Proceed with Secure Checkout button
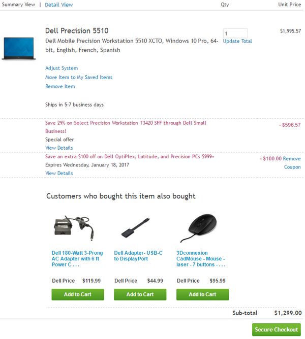Image resolution: width=305 pixels, height=339 pixels. point(277,329)
